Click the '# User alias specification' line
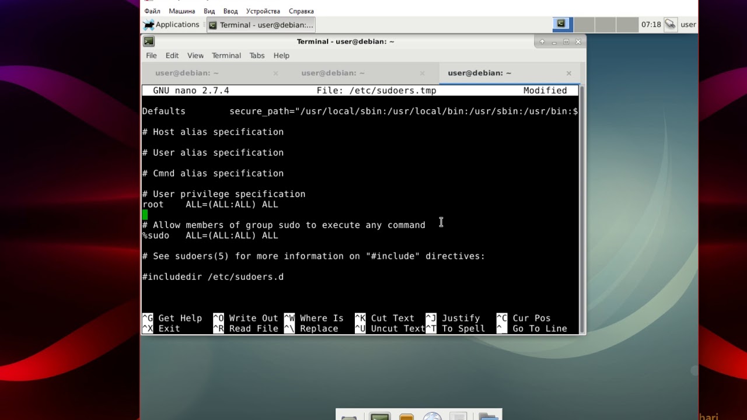747x420 pixels. pyautogui.click(x=213, y=153)
